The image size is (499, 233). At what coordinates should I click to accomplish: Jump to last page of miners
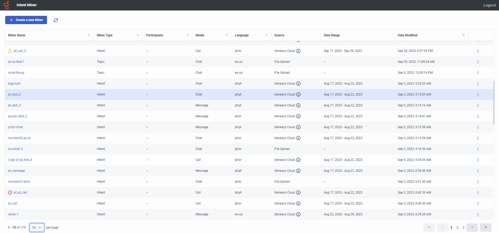[486, 227]
